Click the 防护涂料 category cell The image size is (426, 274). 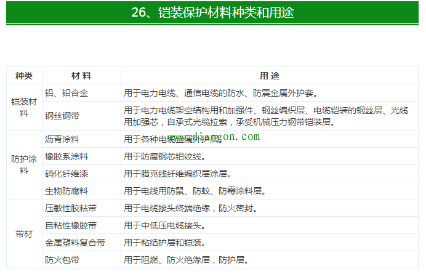[x=24, y=164]
